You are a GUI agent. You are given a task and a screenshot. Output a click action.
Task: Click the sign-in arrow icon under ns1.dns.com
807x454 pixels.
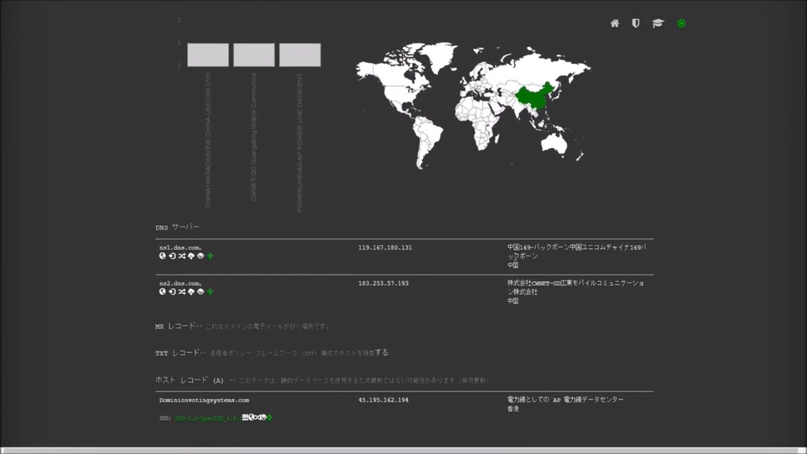tap(172, 256)
